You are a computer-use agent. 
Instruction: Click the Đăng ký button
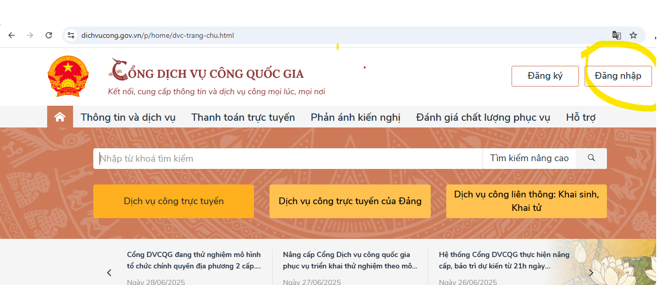(545, 76)
